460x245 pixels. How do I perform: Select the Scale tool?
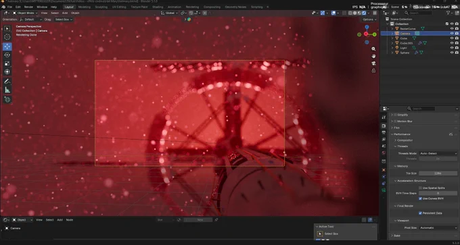pos(7,63)
